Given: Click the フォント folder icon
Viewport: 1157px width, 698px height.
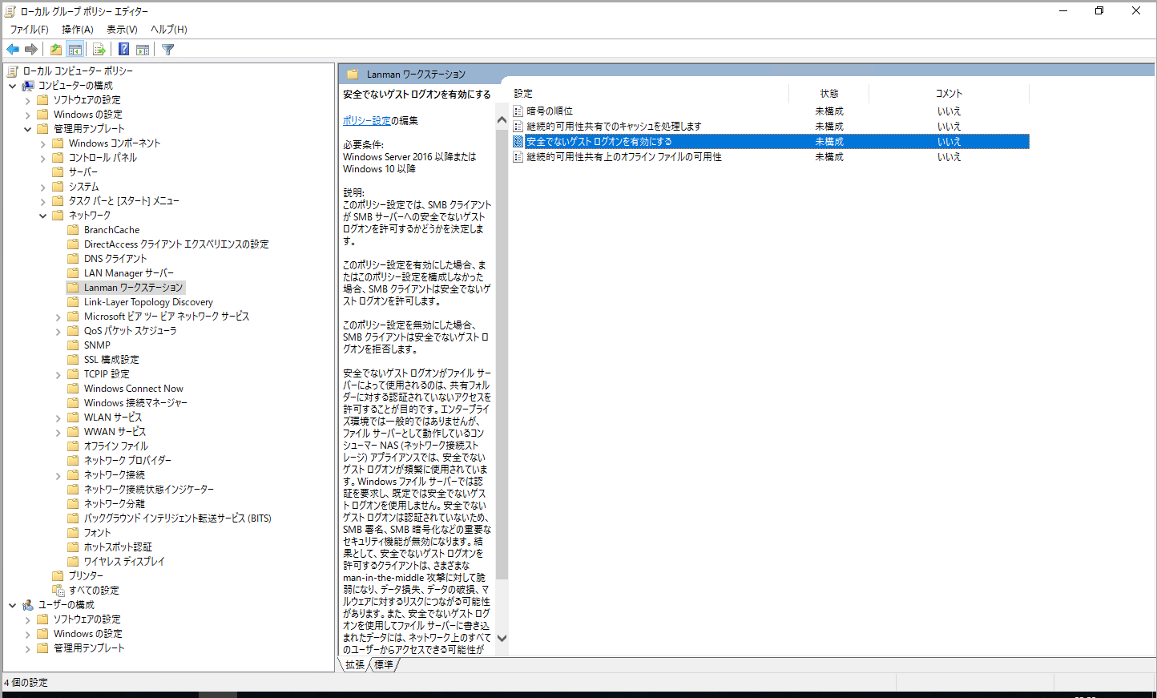Looking at the screenshot, I should click(x=73, y=532).
